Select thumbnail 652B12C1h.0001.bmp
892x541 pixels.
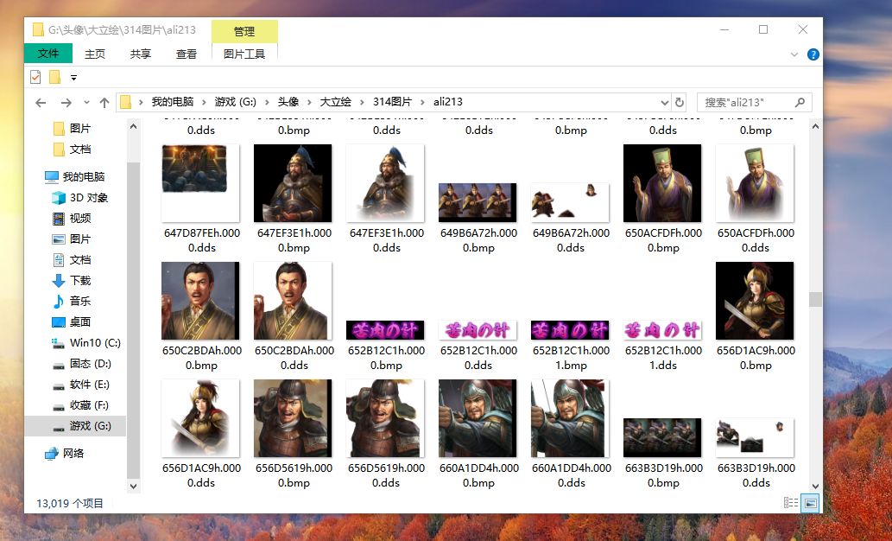coord(571,330)
